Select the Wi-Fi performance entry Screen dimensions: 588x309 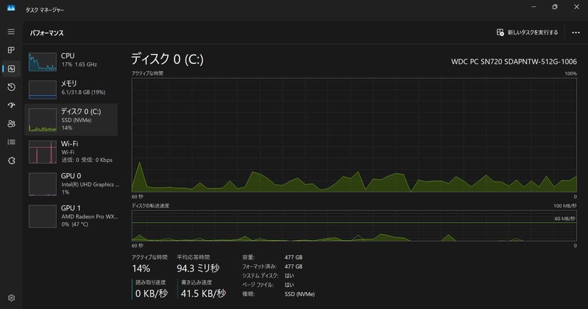coord(71,152)
